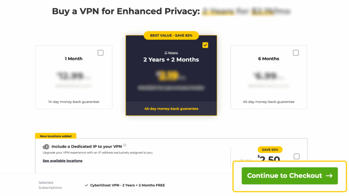Select the 6 Months plan checkbox
Viewport: 349px width, 196px height.
[296, 52]
